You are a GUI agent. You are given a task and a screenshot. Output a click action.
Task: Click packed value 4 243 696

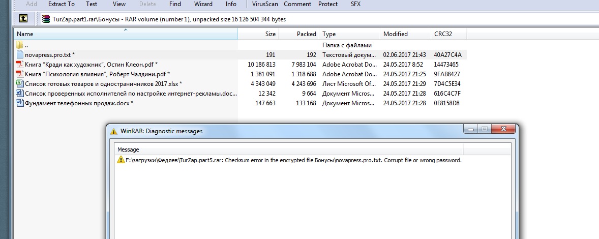[x=303, y=83]
